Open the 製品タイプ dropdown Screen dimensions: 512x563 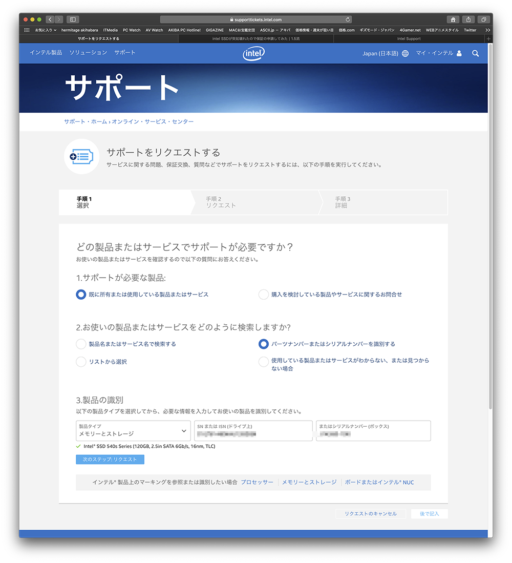tap(133, 430)
